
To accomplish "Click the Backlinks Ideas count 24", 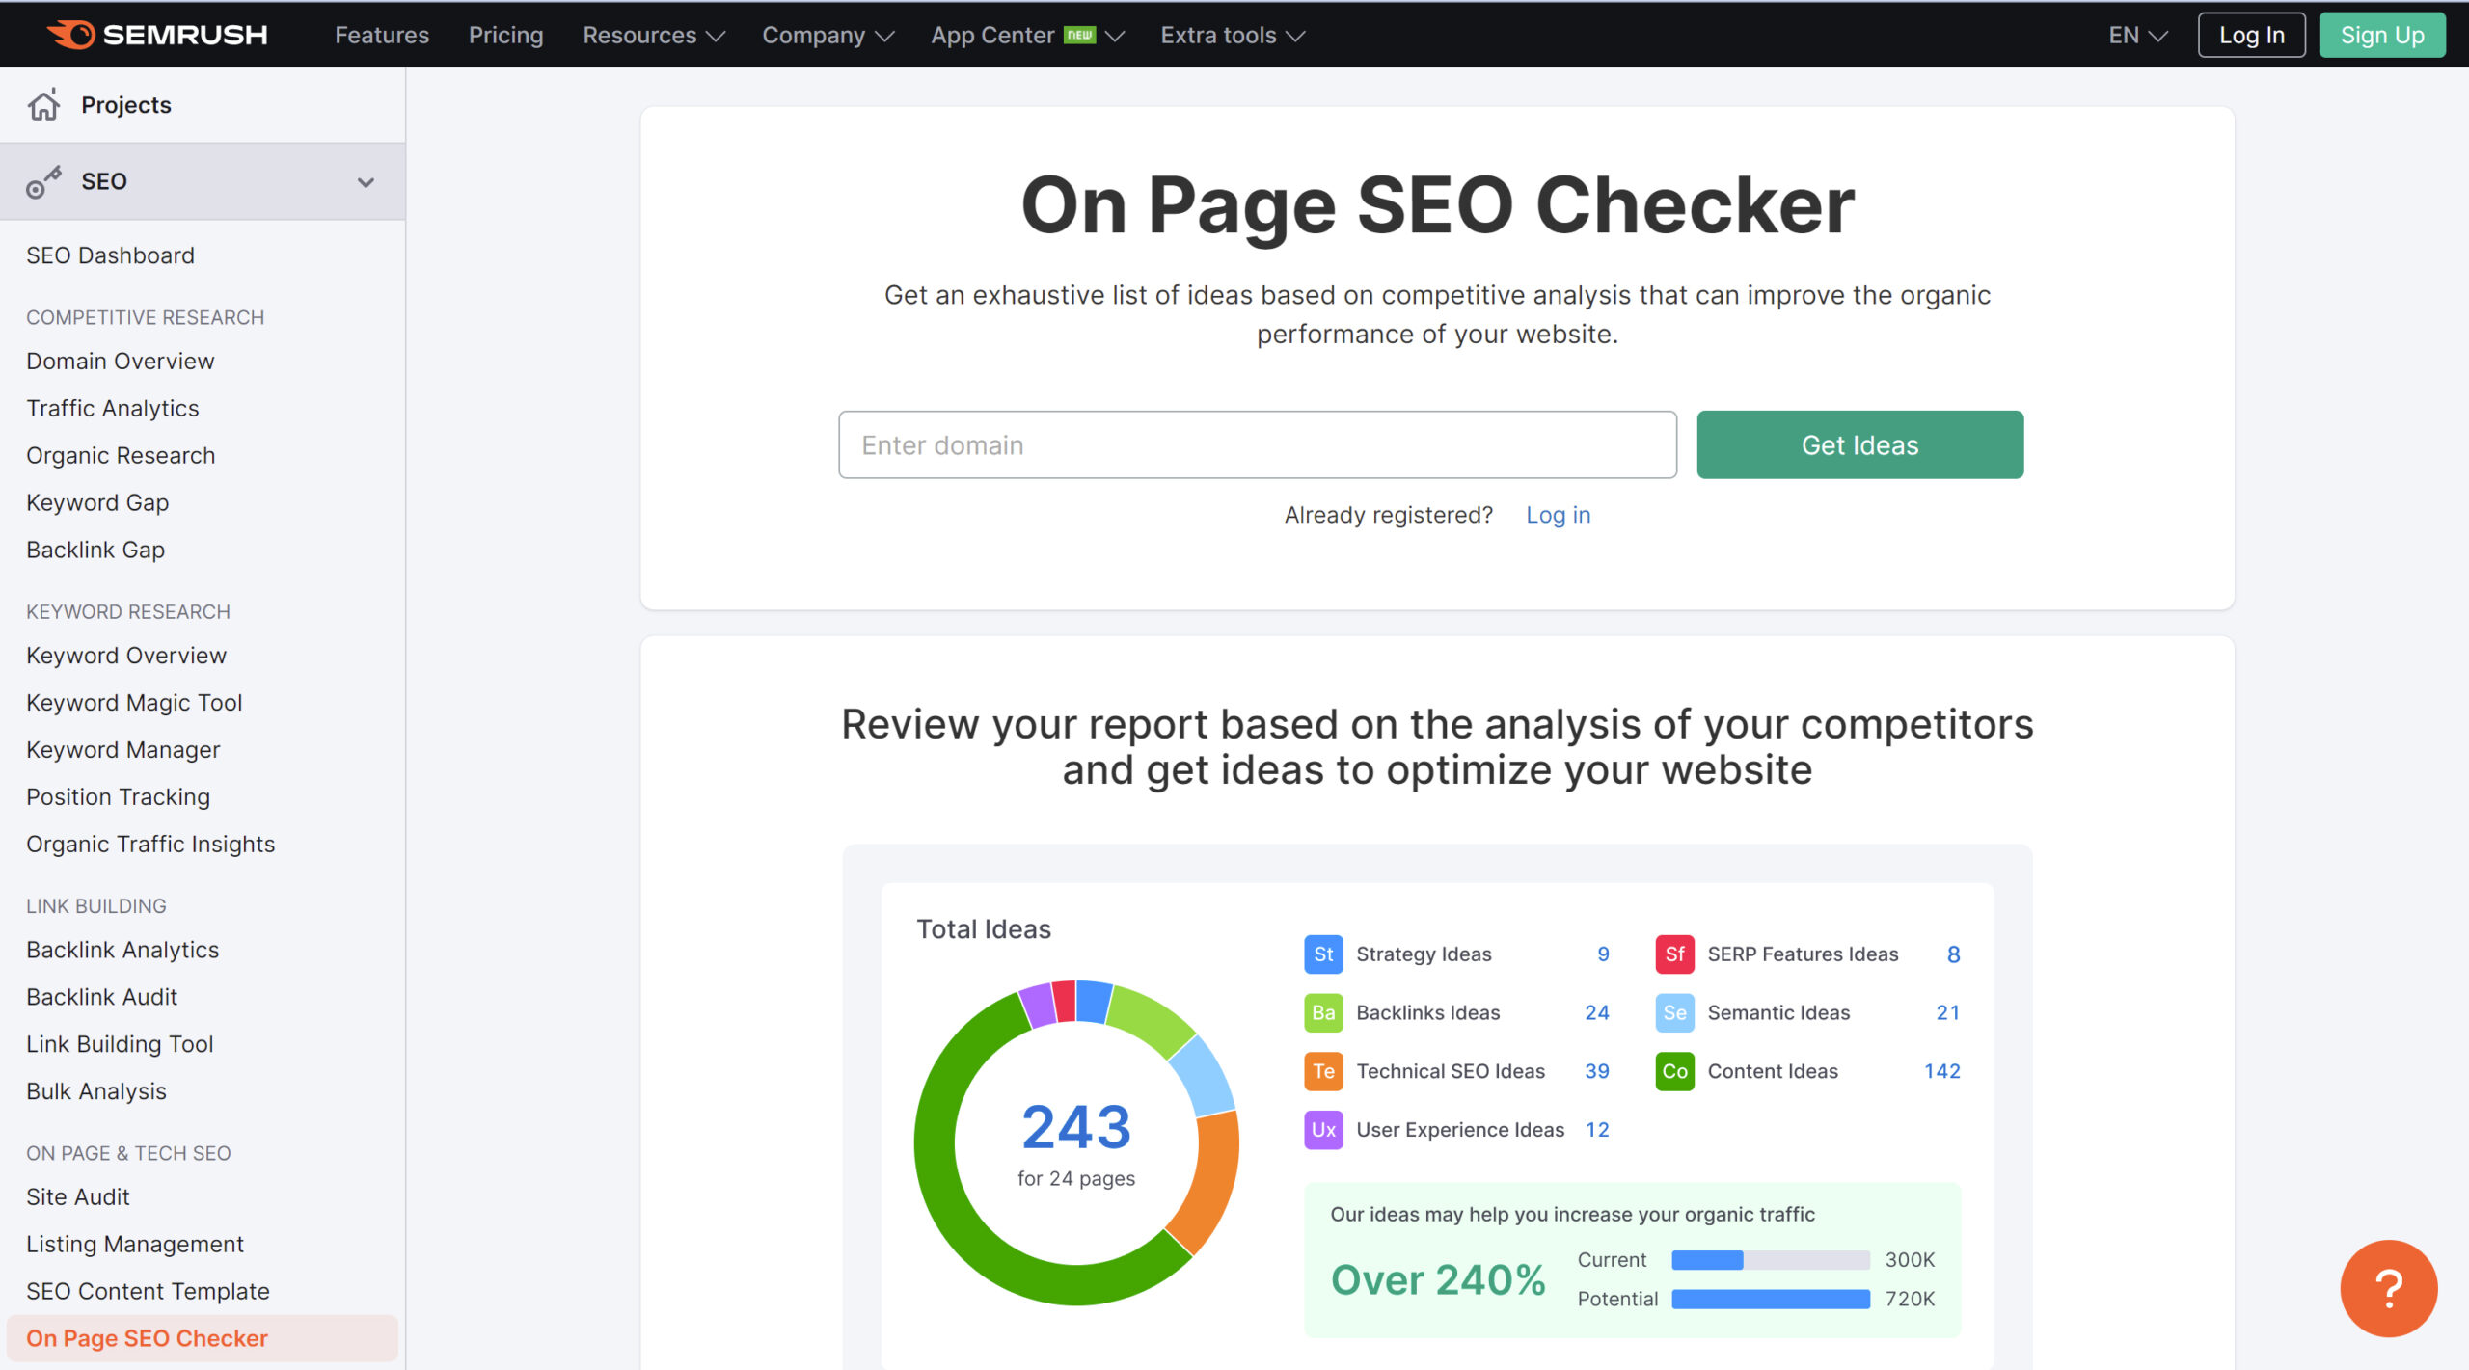I will [x=1596, y=1012].
